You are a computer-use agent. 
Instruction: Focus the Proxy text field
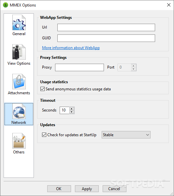point(80,67)
